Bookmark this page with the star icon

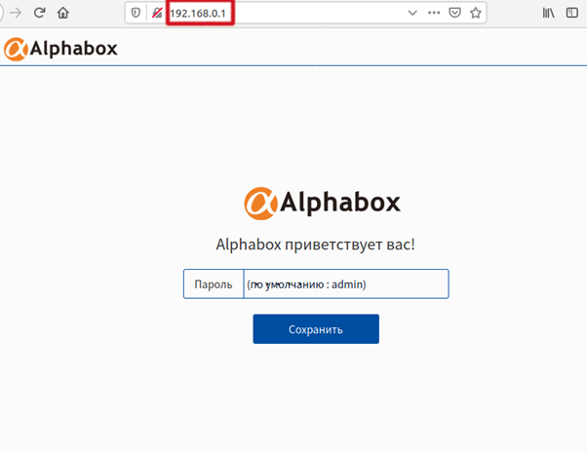[x=476, y=14]
